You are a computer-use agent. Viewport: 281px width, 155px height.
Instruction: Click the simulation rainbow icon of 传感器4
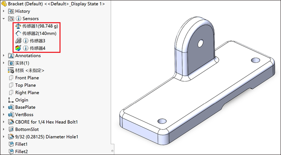point(18,48)
